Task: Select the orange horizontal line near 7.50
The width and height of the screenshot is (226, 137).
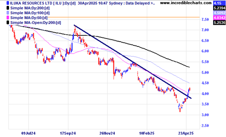Action: (x=124, y=17)
